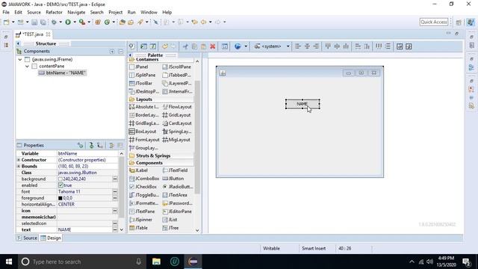Click the Align right edges icon
The width and height of the screenshot is (478, 269).
pyautogui.click(x=316, y=46)
